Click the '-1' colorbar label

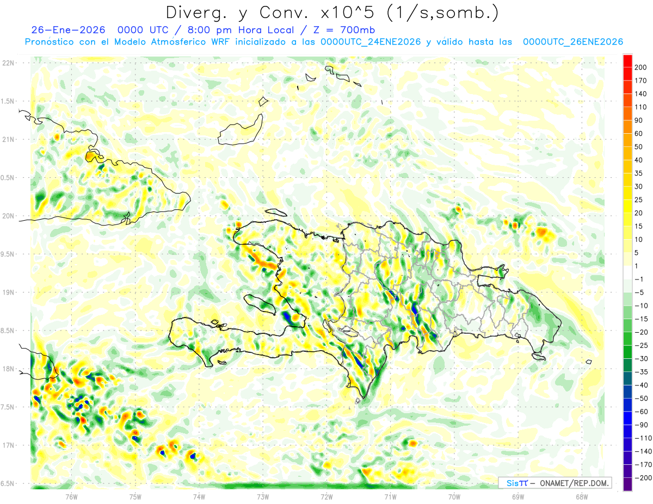[640, 279]
